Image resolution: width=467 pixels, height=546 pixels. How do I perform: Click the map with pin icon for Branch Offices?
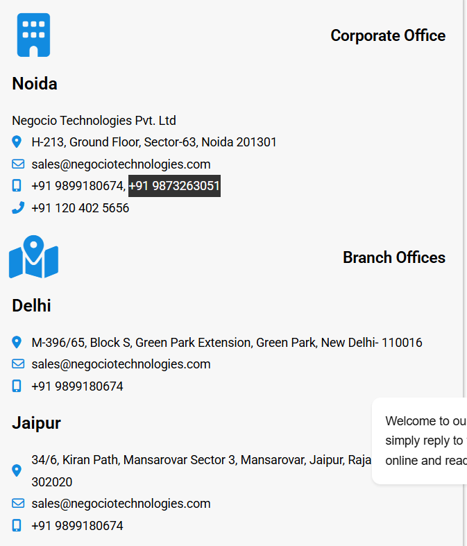[33, 257]
